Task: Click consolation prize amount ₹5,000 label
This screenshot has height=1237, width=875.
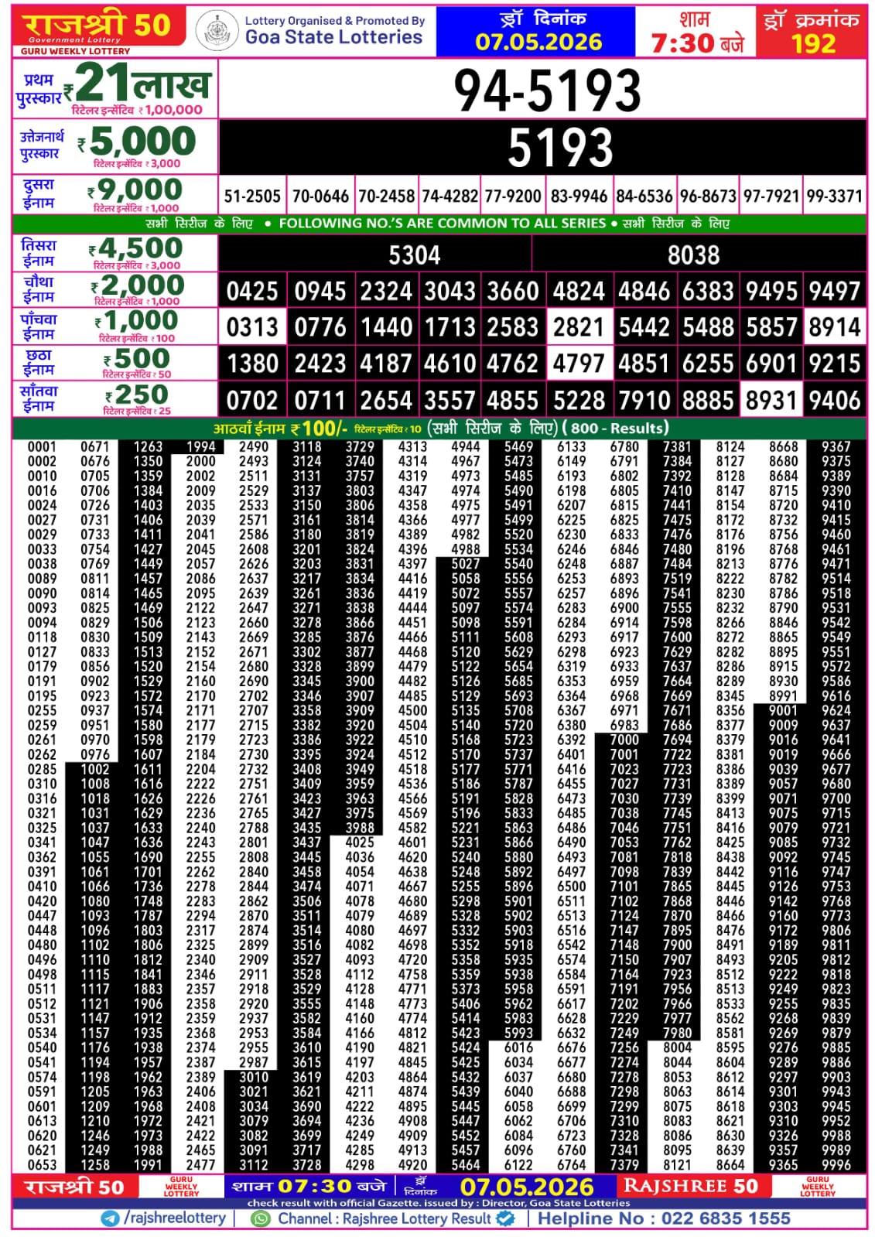Action: tap(137, 142)
